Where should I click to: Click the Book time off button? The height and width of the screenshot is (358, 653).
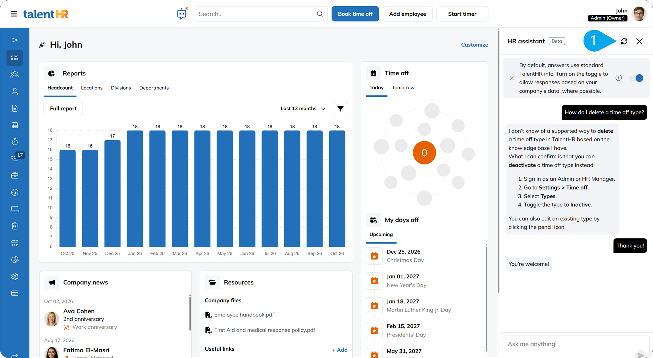355,14
